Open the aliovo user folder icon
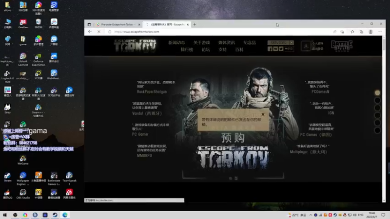This screenshot has height=219, width=390. [7, 7]
